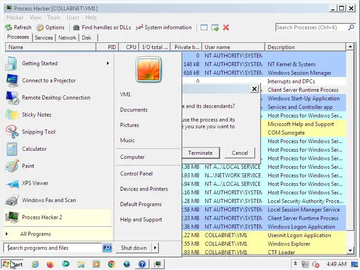360x270 pixels.
Task: Open the Pictures library link
Action: point(130,125)
